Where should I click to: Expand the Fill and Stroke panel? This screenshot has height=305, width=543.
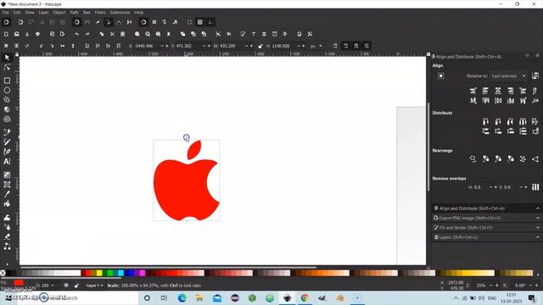tap(486, 228)
